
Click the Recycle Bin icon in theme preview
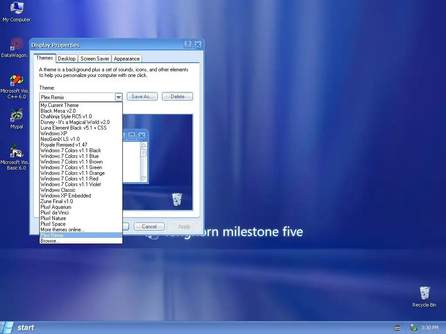pyautogui.click(x=177, y=199)
